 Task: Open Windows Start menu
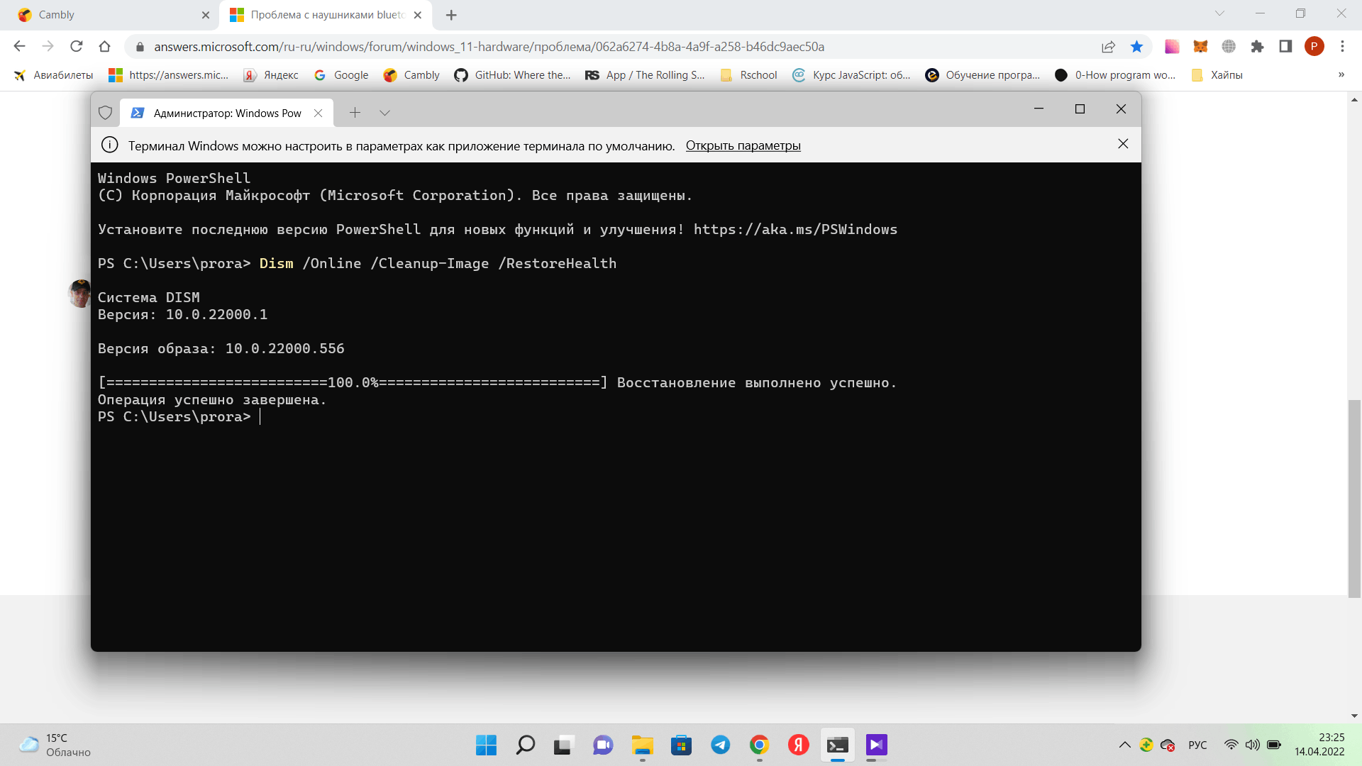486,745
